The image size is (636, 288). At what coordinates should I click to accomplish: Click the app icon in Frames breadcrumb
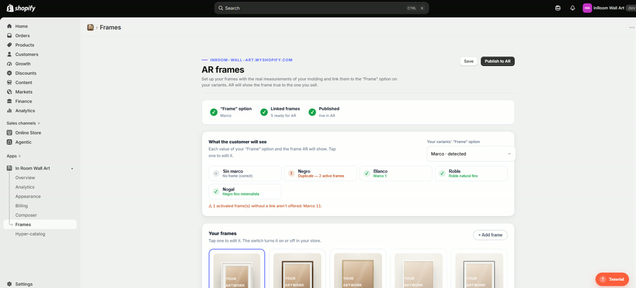click(91, 27)
